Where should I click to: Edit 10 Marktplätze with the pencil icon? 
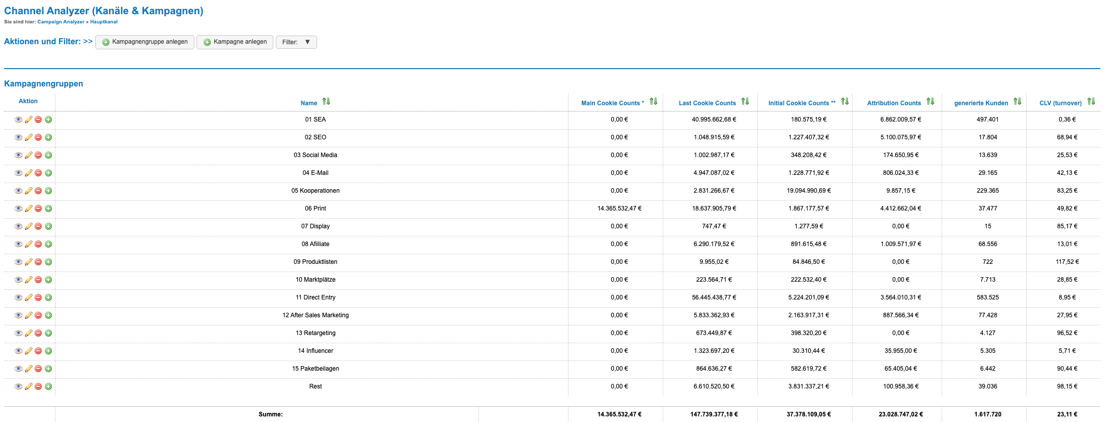click(29, 280)
